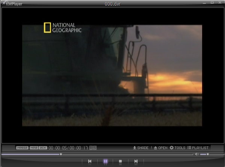This screenshot has height=167, width=225.
Task: Click the volume slider knob
Action: (208, 154)
